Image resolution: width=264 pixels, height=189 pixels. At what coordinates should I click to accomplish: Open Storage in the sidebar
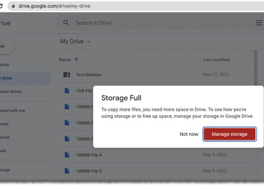5,170
